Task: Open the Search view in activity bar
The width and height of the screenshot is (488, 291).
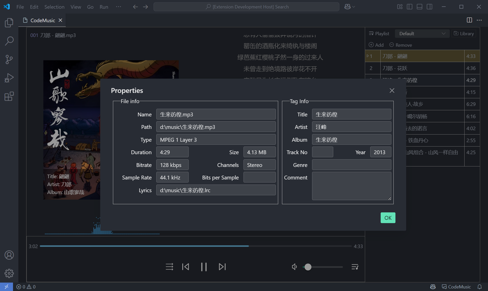Action: [9, 41]
